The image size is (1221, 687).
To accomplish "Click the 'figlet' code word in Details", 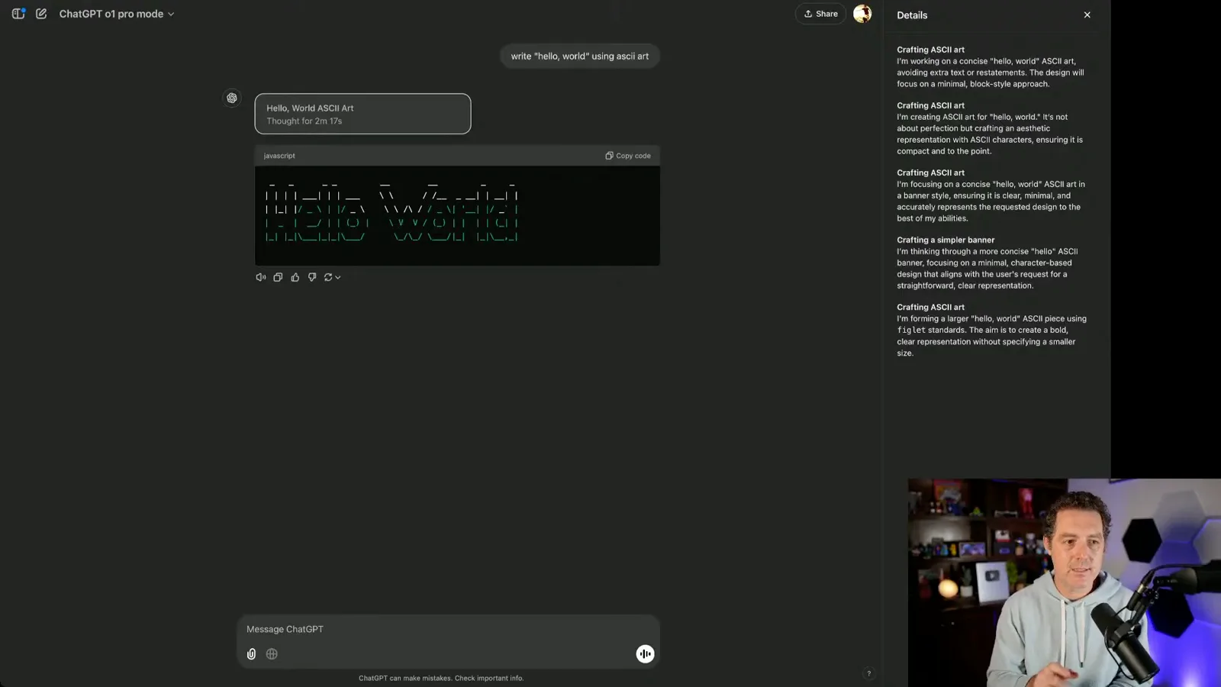I will coord(911,331).
